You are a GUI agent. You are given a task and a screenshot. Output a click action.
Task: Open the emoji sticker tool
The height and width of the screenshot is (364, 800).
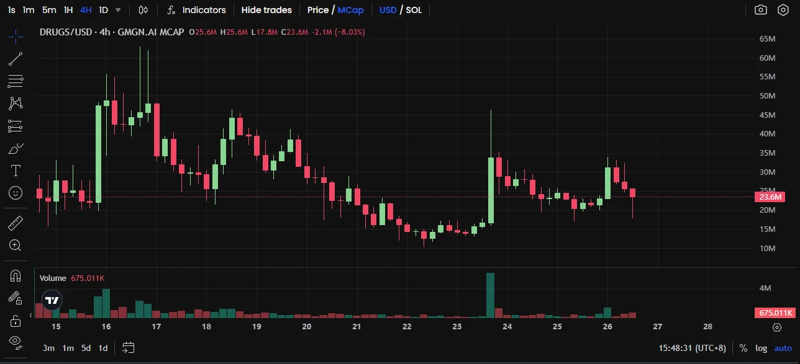click(16, 193)
